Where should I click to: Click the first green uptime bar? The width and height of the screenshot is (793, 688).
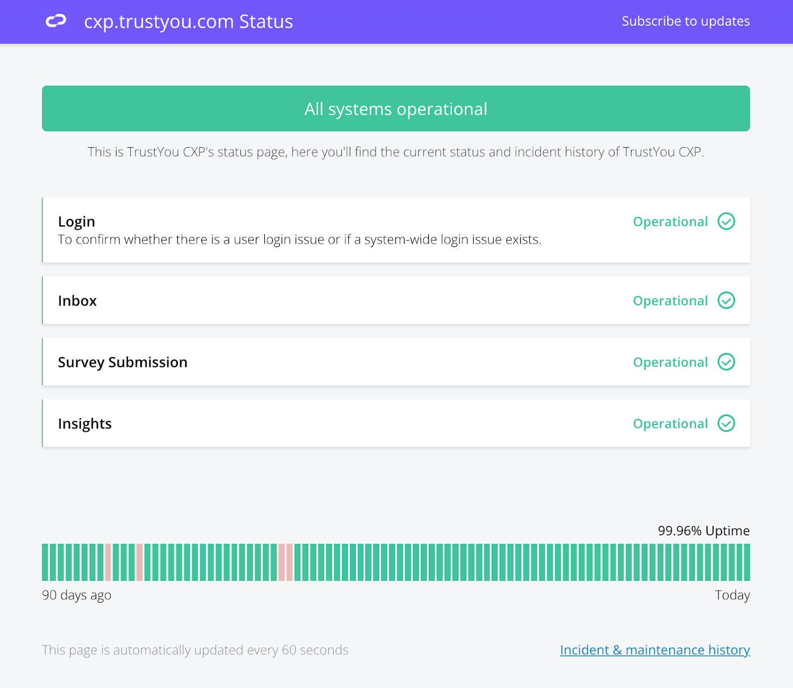45,562
